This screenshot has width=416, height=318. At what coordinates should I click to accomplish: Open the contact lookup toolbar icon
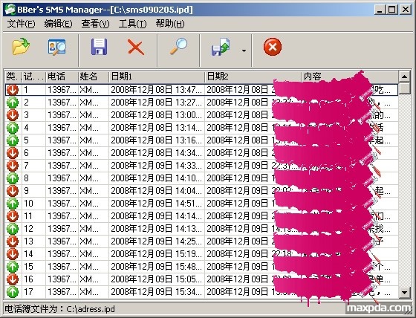pos(56,47)
